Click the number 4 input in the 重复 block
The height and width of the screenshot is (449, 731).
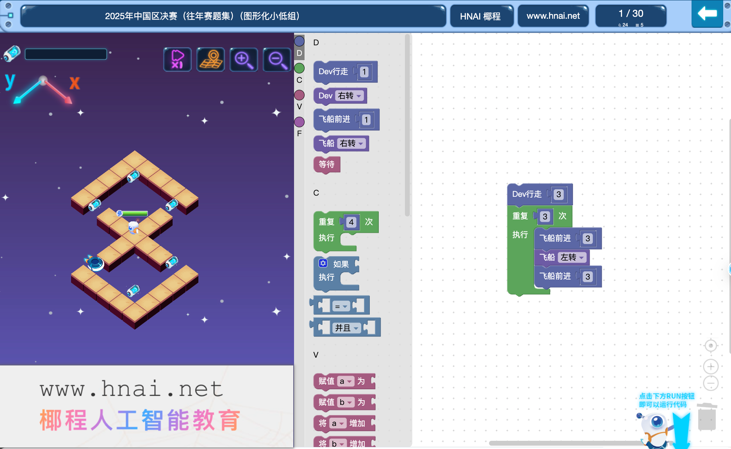point(350,222)
